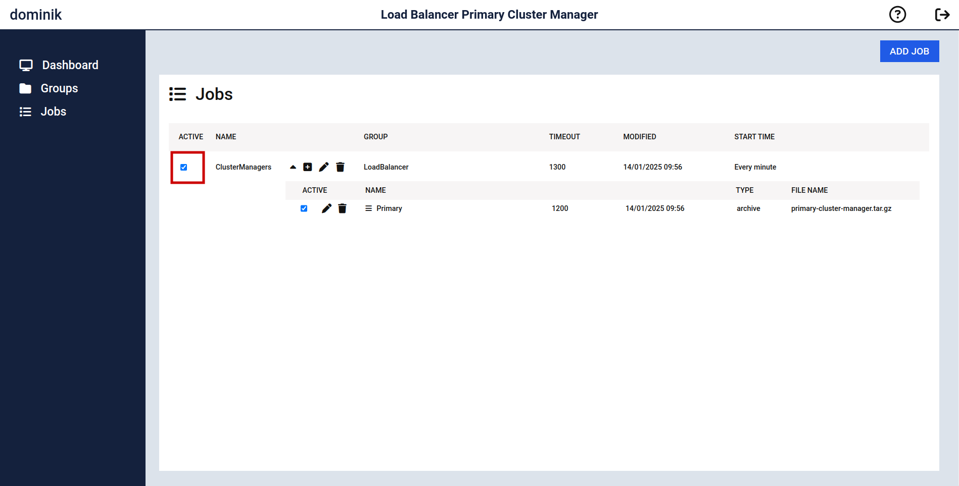The image size is (959, 486).
Task: Delete the ClusterManagers job
Action: pyautogui.click(x=340, y=167)
